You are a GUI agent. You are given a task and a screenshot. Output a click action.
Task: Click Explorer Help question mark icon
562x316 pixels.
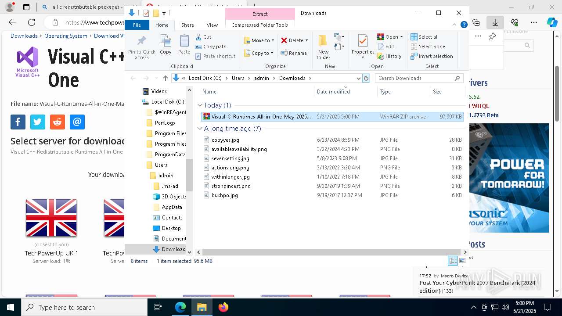(x=464, y=25)
